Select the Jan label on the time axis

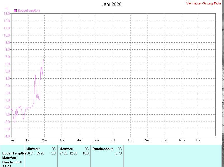[11, 140]
